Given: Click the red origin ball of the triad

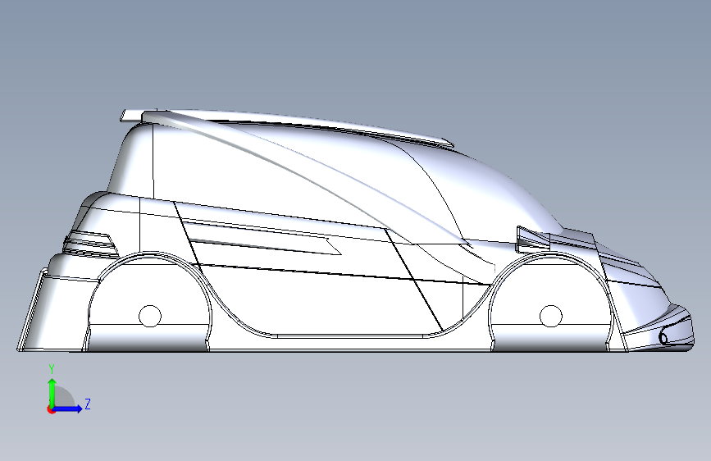Looking at the screenshot, I should 51,409.
